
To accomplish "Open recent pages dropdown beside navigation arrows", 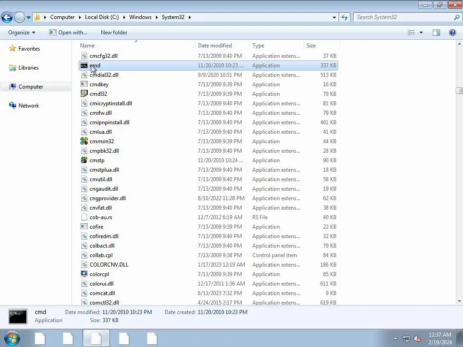I will (x=28, y=18).
